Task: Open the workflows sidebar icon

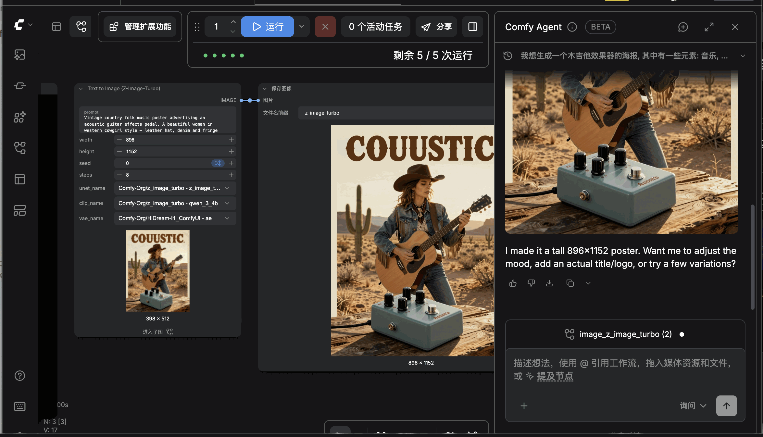Action: click(x=20, y=148)
